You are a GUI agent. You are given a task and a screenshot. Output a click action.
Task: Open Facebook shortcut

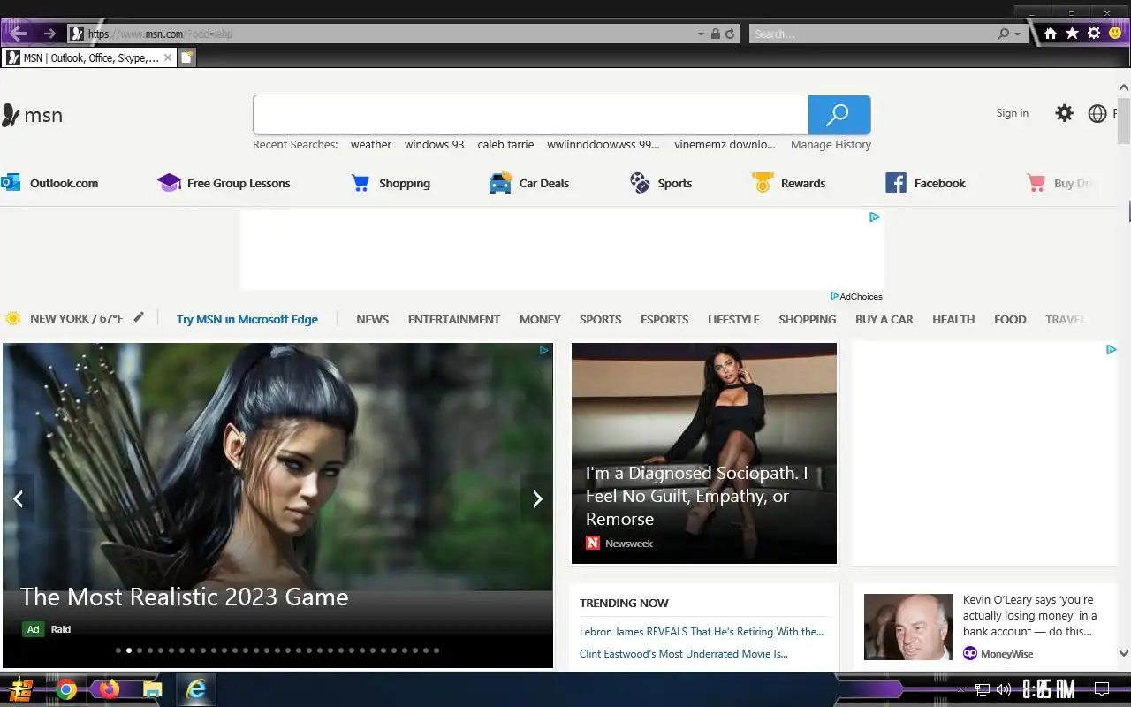[925, 183]
